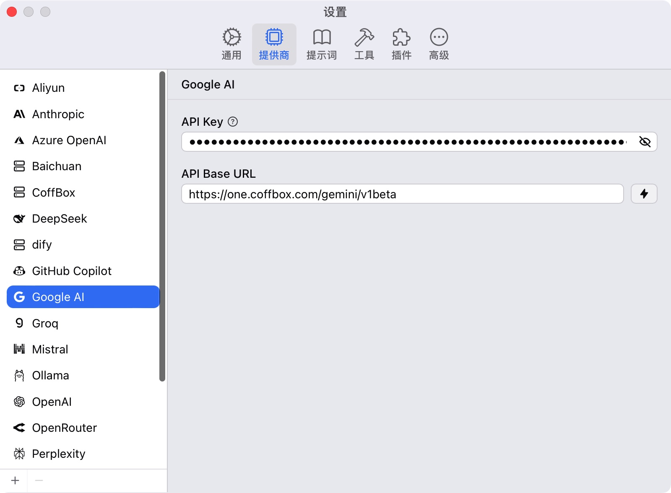Open the 通用 general settings tab
The image size is (671, 493).
click(231, 44)
